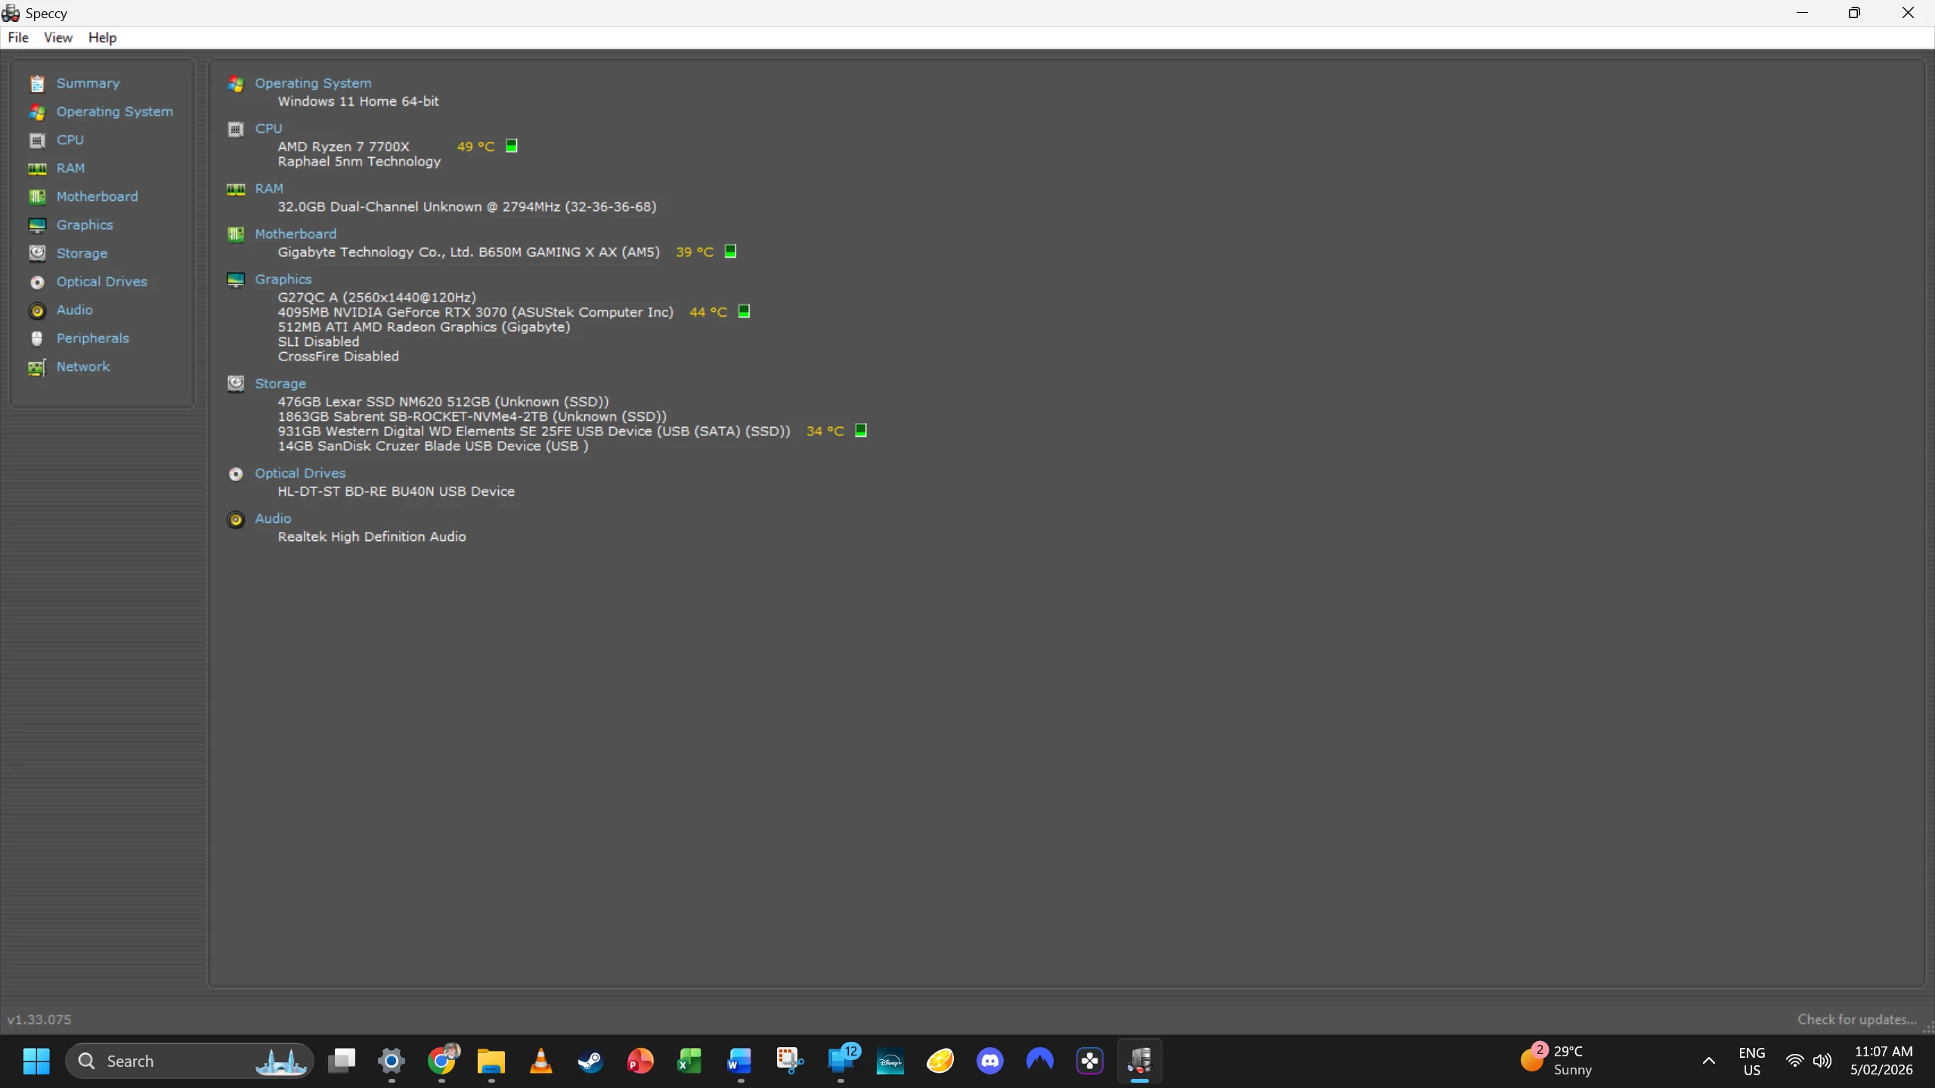The width and height of the screenshot is (1935, 1088).
Task: Open the View menu
Action: coord(58,38)
